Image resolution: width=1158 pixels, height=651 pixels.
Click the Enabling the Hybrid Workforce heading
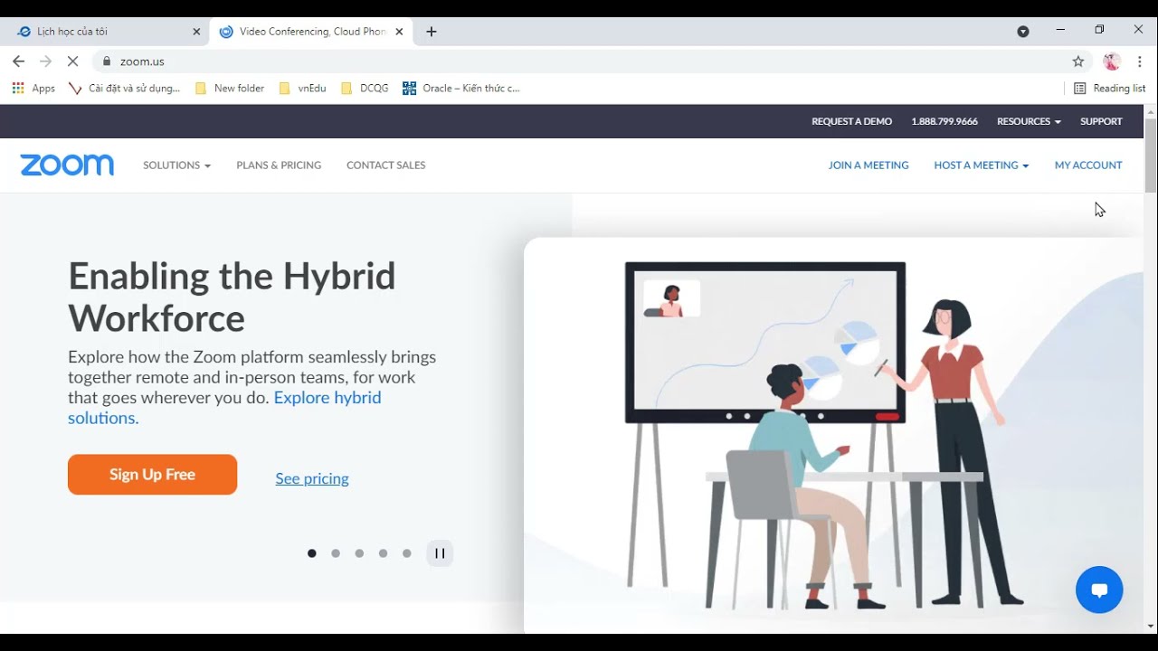coord(232,297)
